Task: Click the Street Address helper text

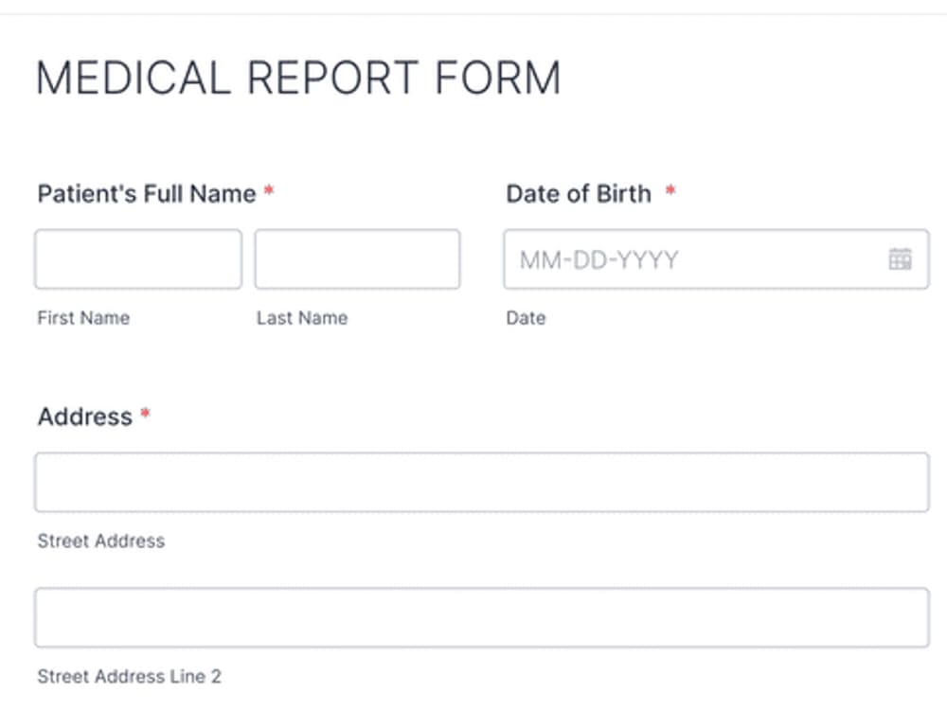Action: (x=100, y=541)
